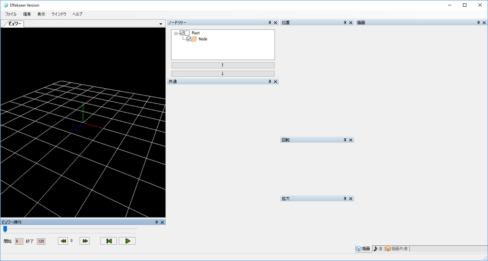488x261 pixels.
Task: Pin the 拡大 panel
Action: pyautogui.click(x=345, y=198)
